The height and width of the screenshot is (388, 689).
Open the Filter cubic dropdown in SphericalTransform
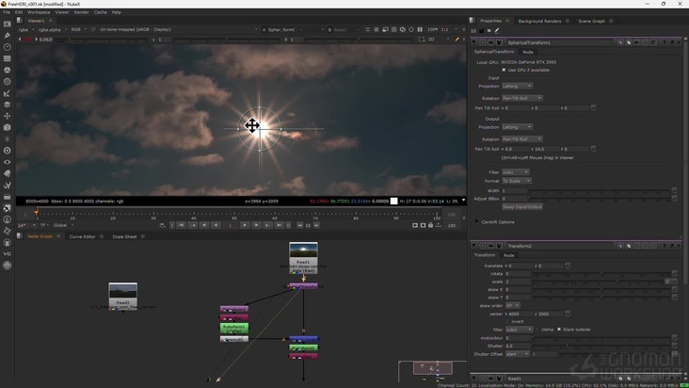click(515, 172)
